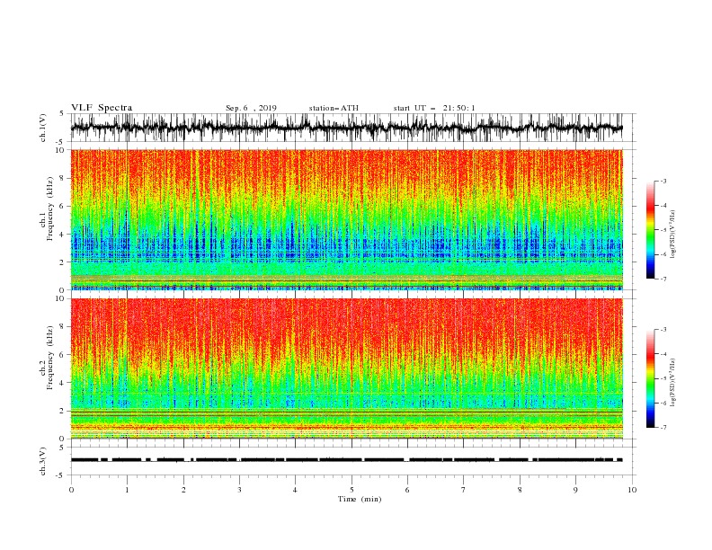Image resolution: width=712 pixels, height=550 pixels.
Task: Click inside the ch.2 spectrogram panel
Action: [346, 368]
